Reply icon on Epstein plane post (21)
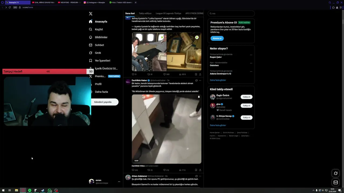This screenshot has width=344, height=193. [133, 74]
